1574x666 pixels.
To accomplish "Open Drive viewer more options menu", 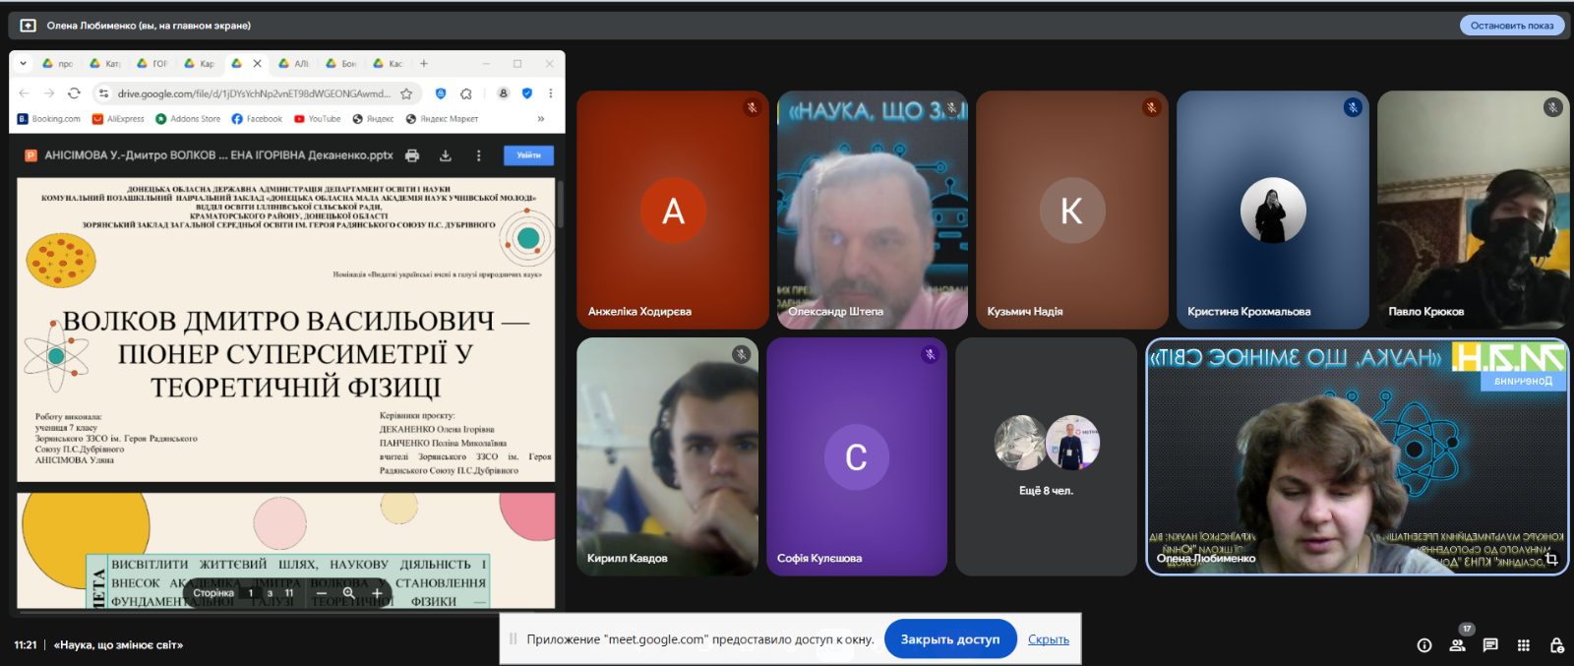I will [x=479, y=155].
